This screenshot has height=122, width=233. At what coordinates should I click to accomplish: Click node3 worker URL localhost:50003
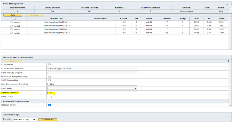point(57,29)
